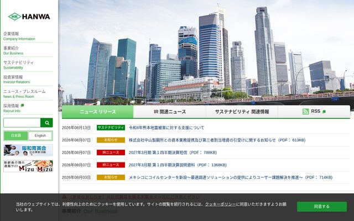Click the green サステナビリティ category tag
This screenshot has width=354, height=221.
(x=111, y=128)
